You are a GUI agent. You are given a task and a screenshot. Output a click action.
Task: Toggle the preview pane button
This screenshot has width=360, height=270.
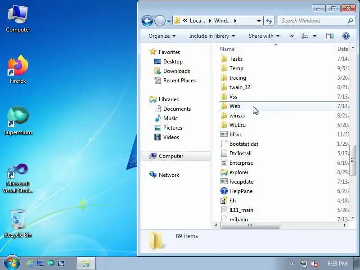tap(330, 36)
